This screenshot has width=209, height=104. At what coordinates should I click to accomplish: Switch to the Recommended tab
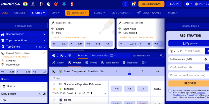[100, 56]
